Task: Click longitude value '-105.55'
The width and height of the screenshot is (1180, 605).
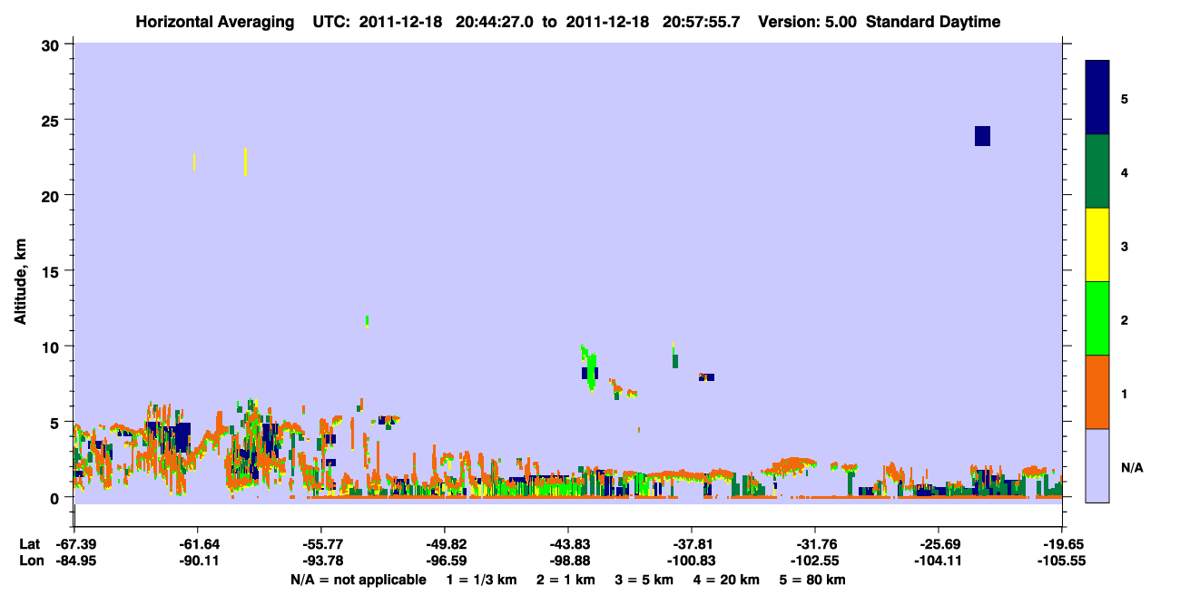Action: click(x=1062, y=561)
